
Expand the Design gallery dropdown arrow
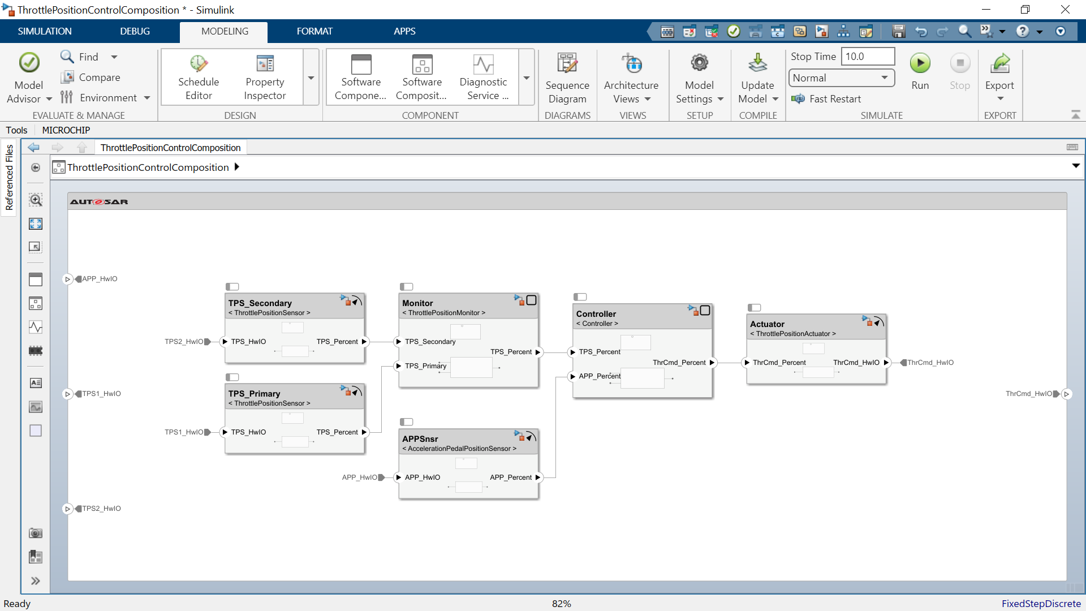click(311, 78)
